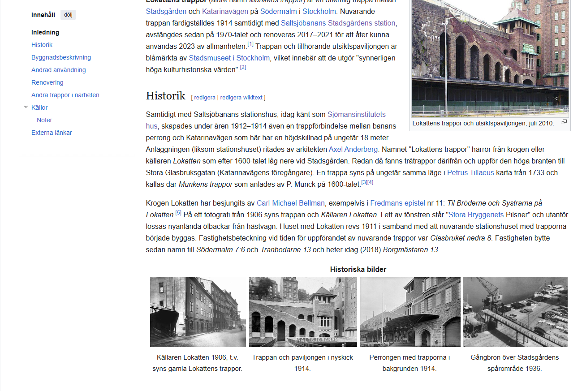The width and height of the screenshot is (582, 391).
Task: Go to the Historik section in contents
Action: click(x=42, y=45)
